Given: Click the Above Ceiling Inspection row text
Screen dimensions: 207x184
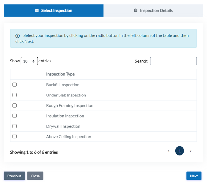Looking at the screenshot, I should click(x=68, y=137).
